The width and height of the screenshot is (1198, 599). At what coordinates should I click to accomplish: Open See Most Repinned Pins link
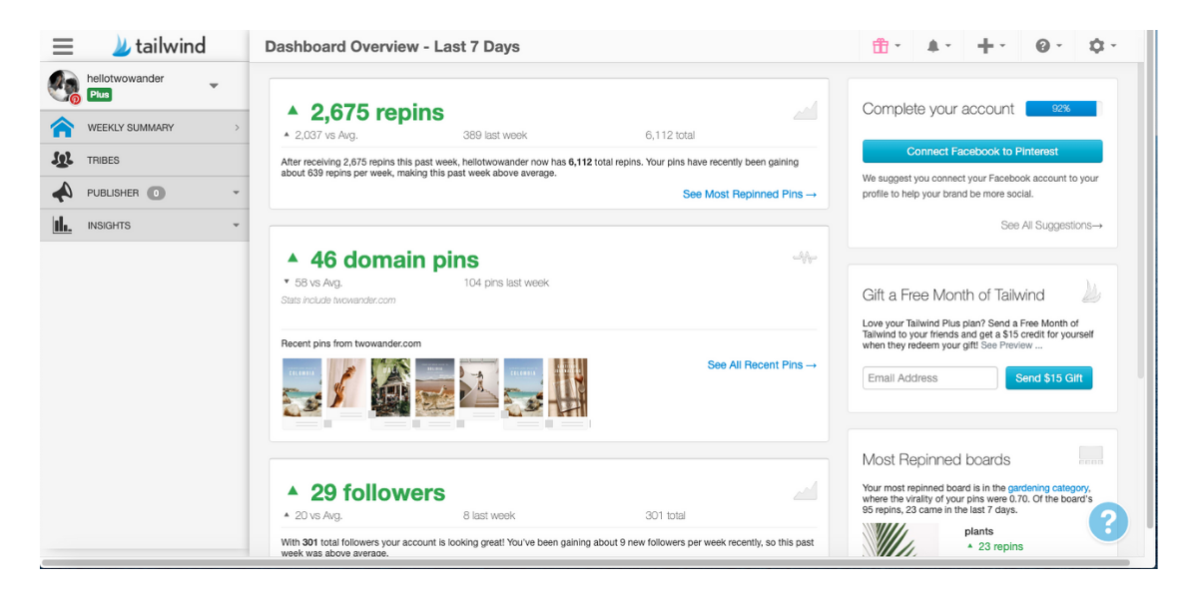(x=749, y=195)
